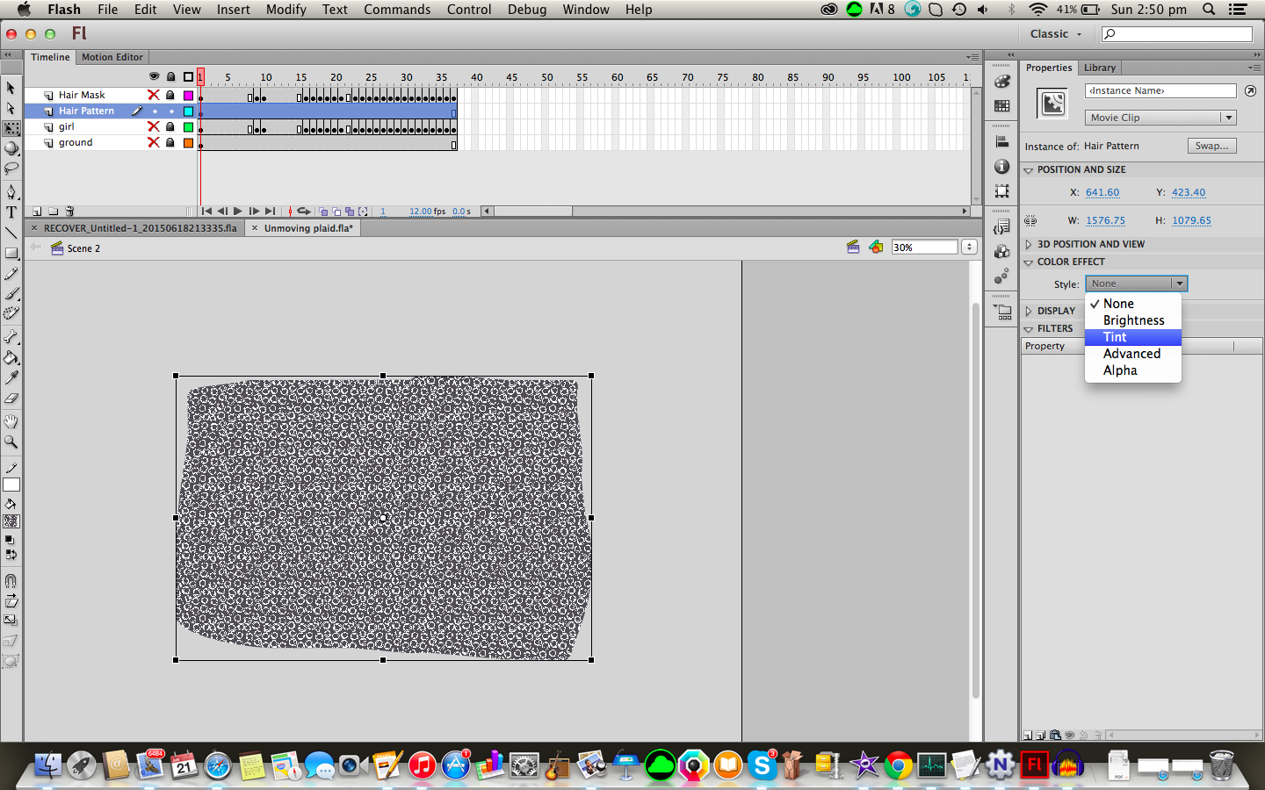Image resolution: width=1265 pixels, height=790 pixels.
Task: Select the 3D Rotation tool
Action: pos(11,148)
